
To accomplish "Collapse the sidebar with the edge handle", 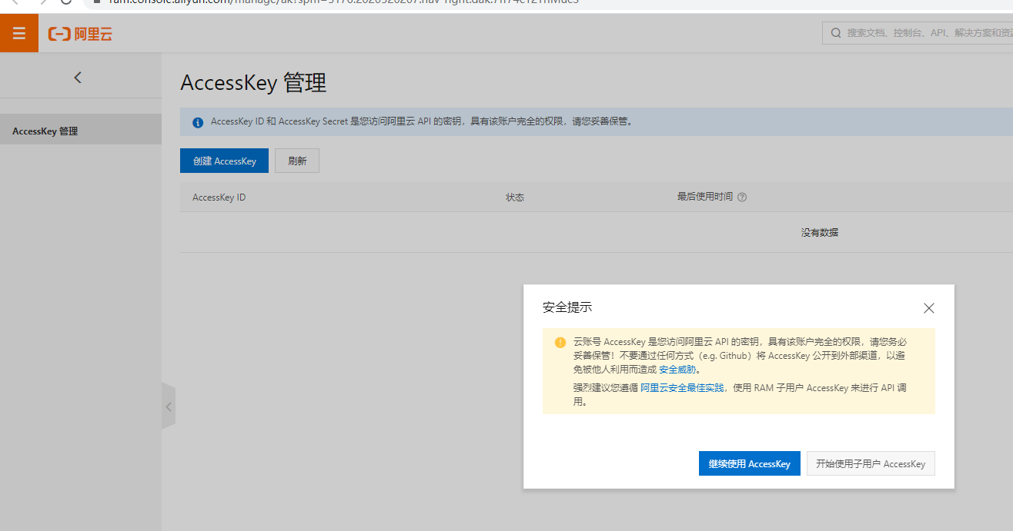I will click(x=169, y=407).
